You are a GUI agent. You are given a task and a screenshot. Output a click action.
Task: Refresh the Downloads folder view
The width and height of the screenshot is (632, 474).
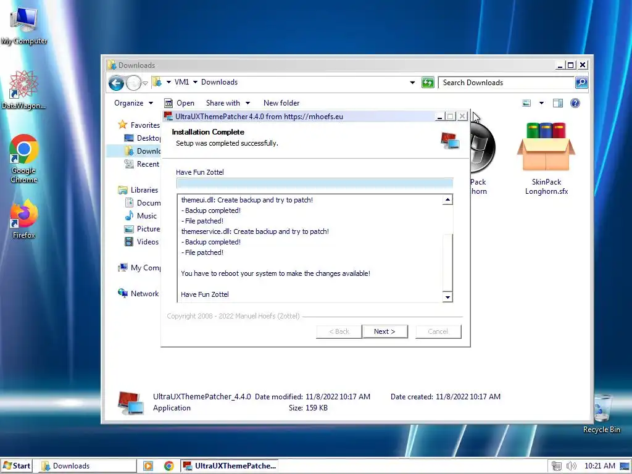[427, 83]
